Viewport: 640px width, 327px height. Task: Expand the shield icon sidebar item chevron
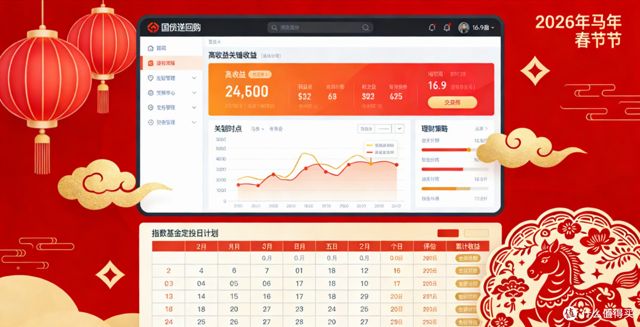(194, 78)
